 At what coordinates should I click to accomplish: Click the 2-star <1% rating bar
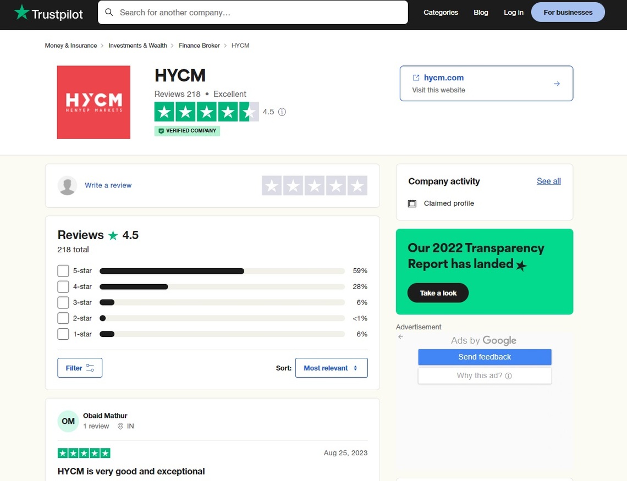[x=222, y=318]
